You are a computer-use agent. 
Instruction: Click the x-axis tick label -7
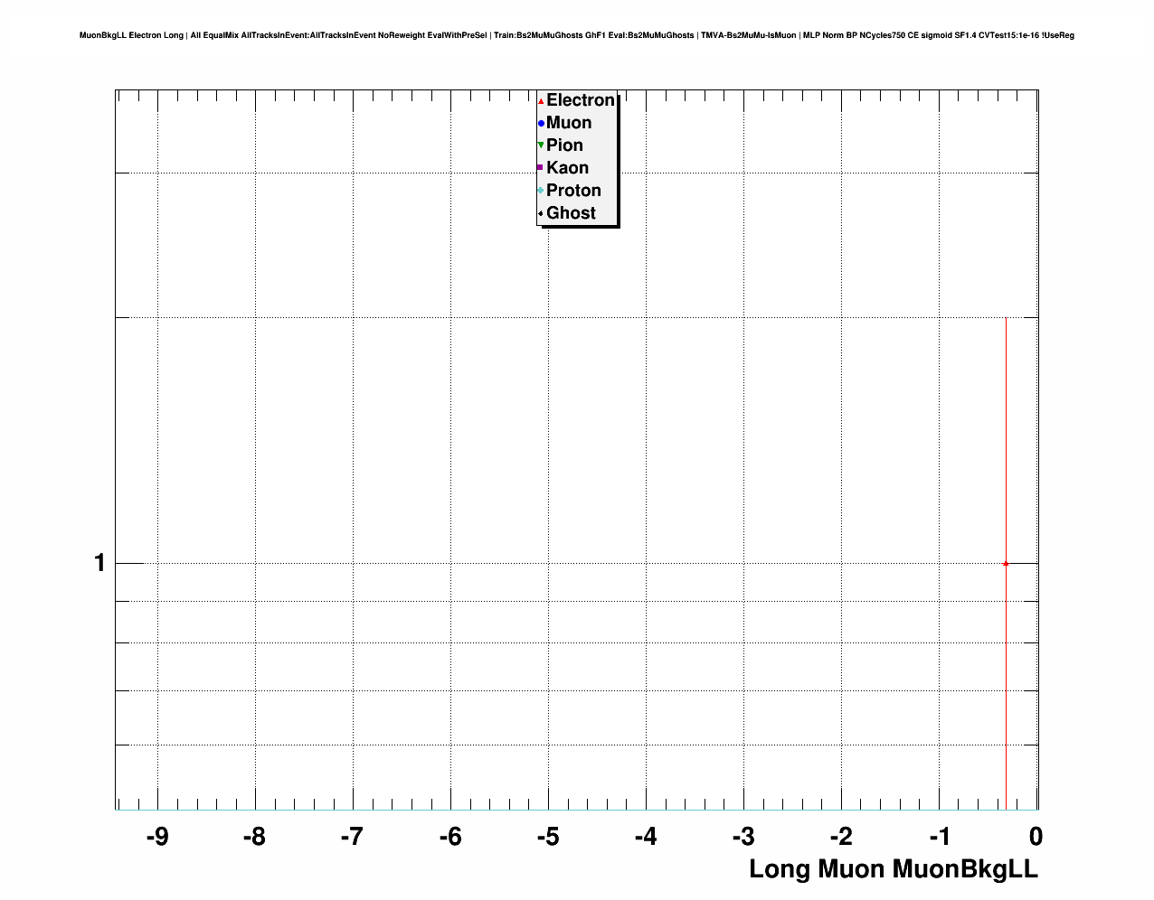click(x=352, y=838)
